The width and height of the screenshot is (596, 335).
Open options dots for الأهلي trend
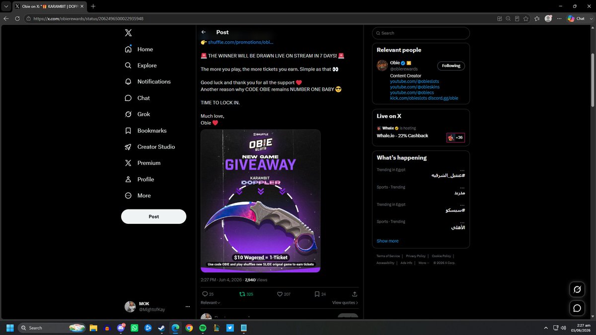point(462,222)
